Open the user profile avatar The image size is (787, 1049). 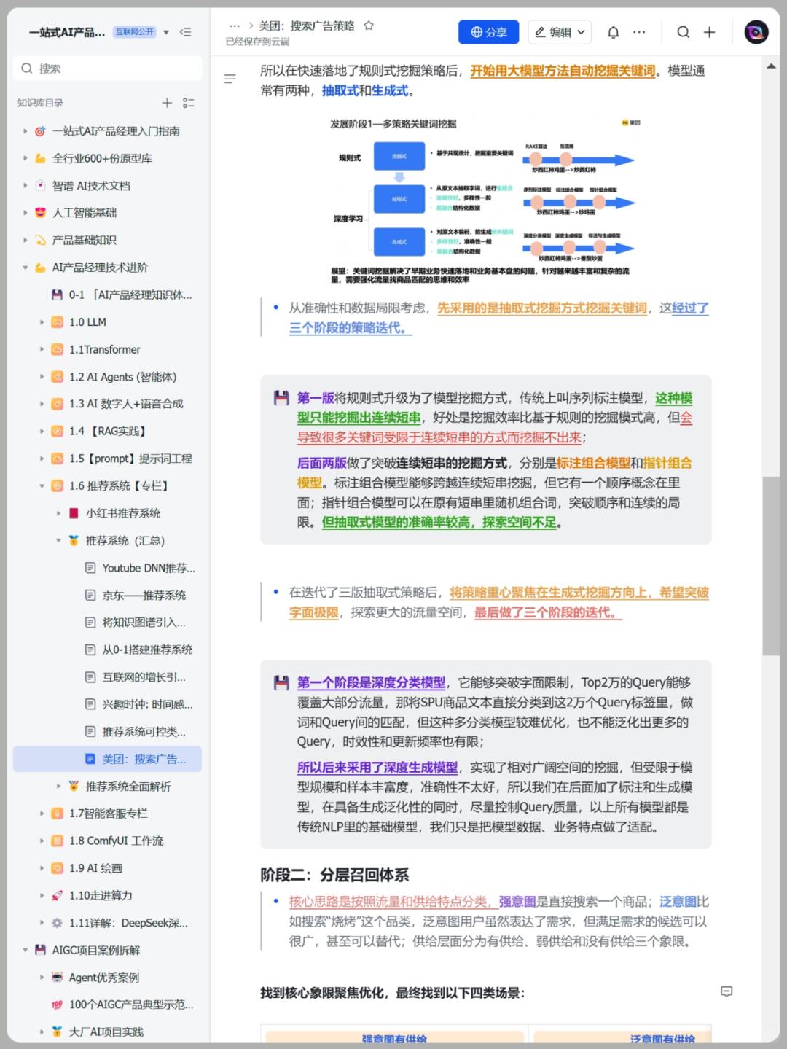[756, 32]
